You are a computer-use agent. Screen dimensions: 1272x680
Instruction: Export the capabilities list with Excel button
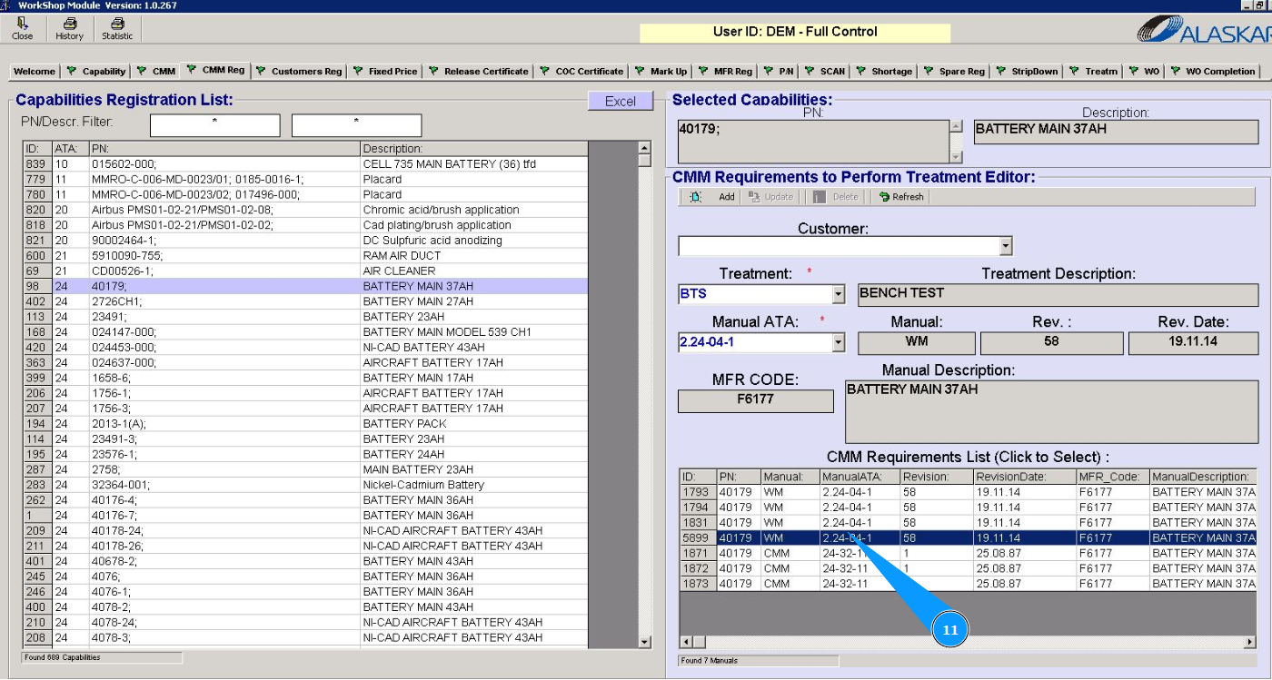[x=621, y=102]
